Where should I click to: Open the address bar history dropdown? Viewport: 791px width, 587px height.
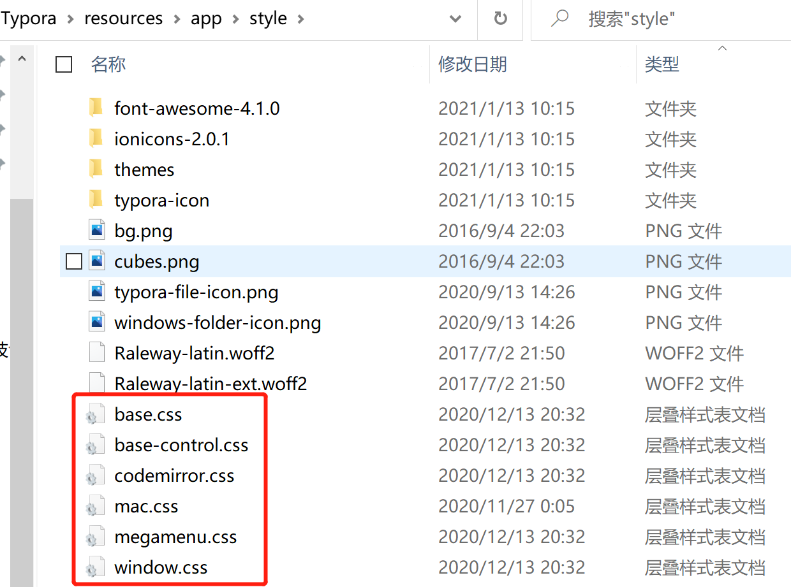455,18
